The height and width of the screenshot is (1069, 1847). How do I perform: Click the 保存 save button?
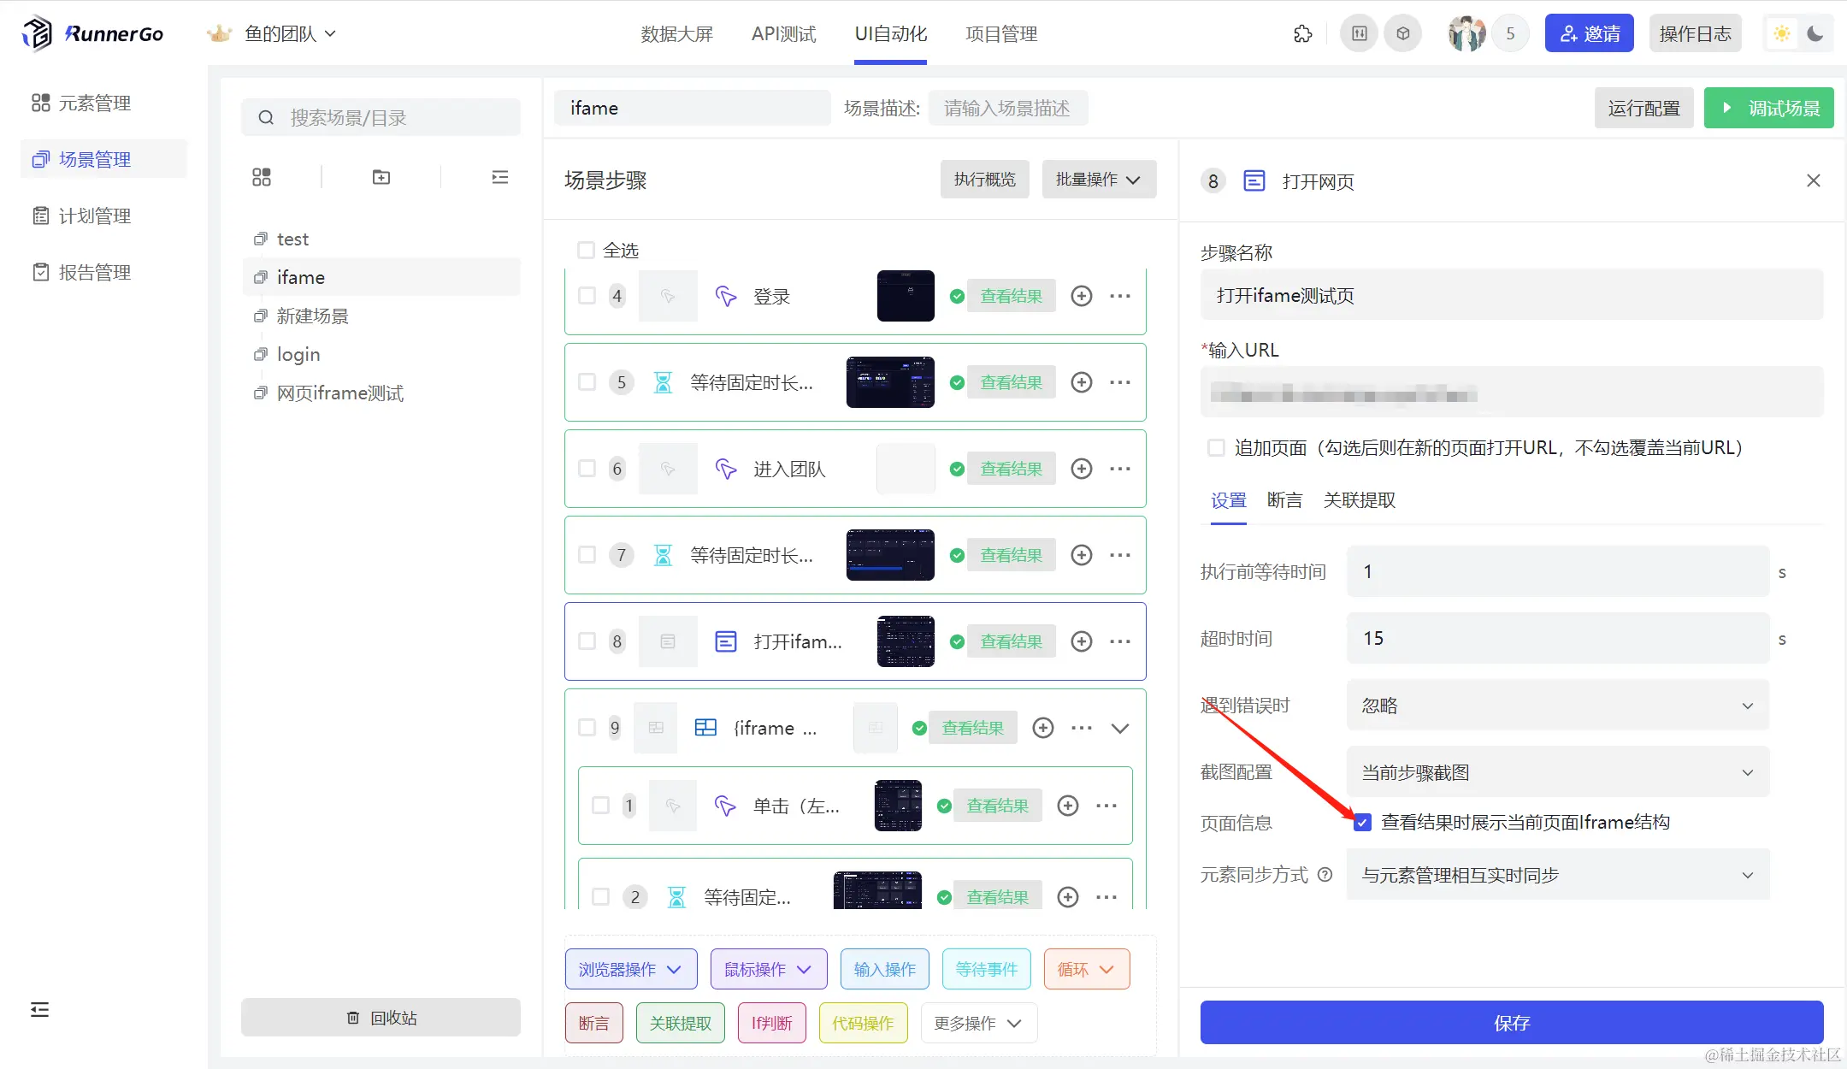[1511, 1023]
